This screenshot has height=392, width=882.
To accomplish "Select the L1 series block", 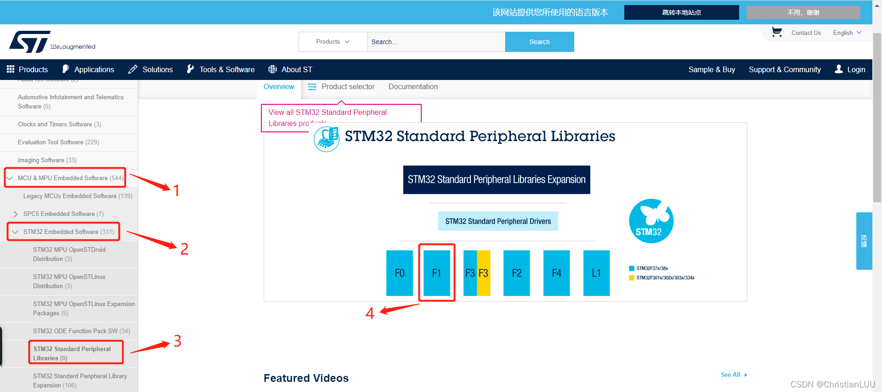I will pos(596,273).
